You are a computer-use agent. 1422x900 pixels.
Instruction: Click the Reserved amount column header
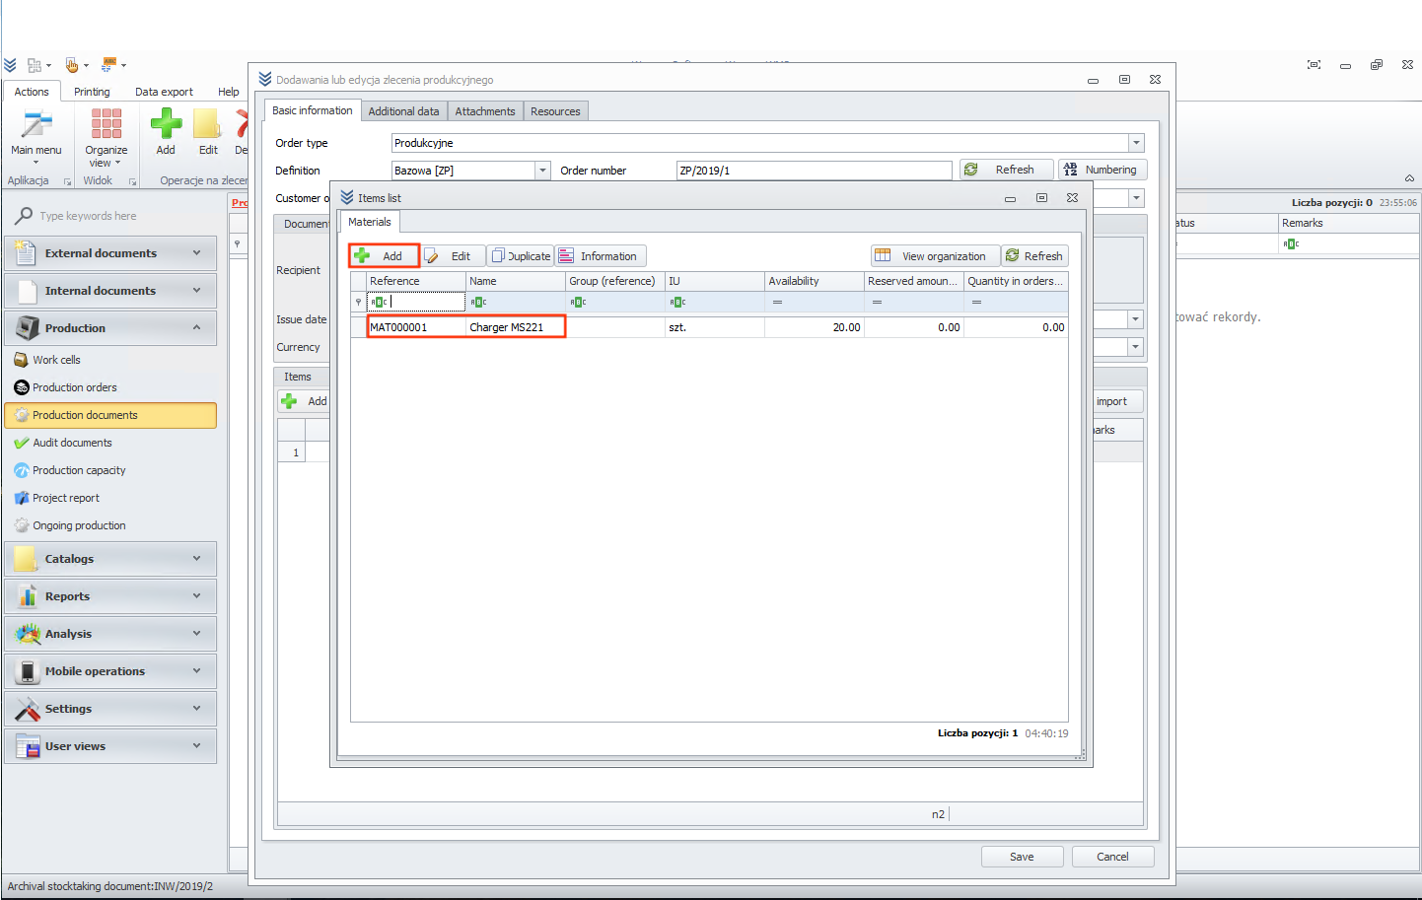[913, 281]
